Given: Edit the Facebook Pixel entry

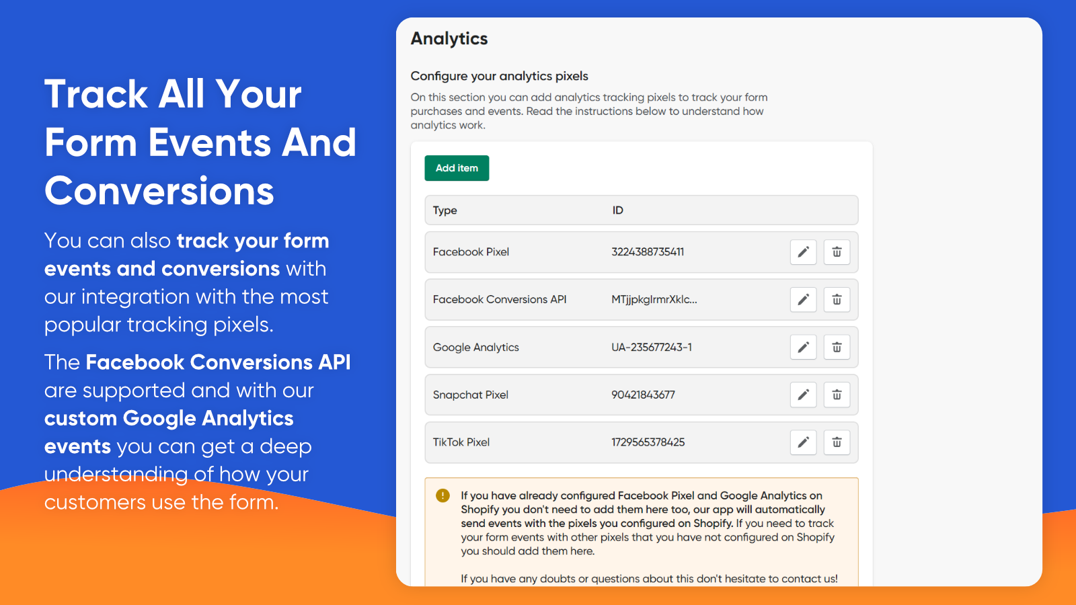Looking at the screenshot, I should tap(803, 252).
